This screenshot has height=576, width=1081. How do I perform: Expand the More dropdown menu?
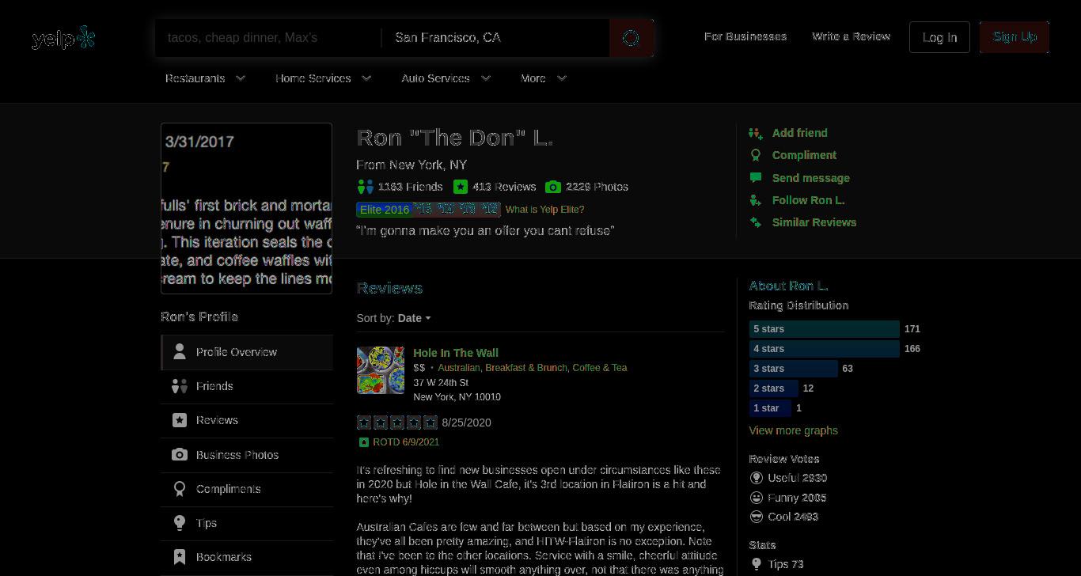pos(544,78)
